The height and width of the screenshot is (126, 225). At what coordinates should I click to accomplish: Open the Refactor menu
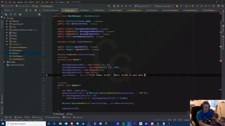pyautogui.click(x=32, y=2)
